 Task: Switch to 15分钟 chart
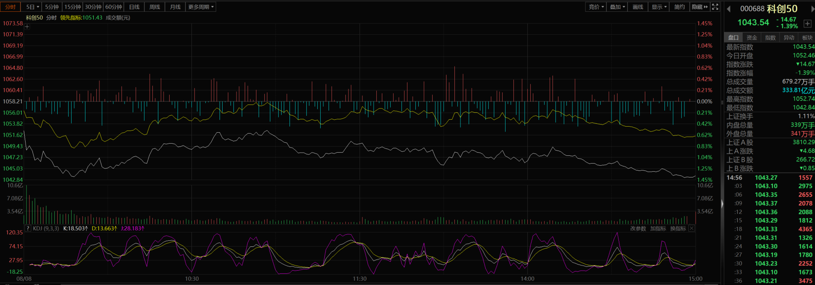pos(72,7)
